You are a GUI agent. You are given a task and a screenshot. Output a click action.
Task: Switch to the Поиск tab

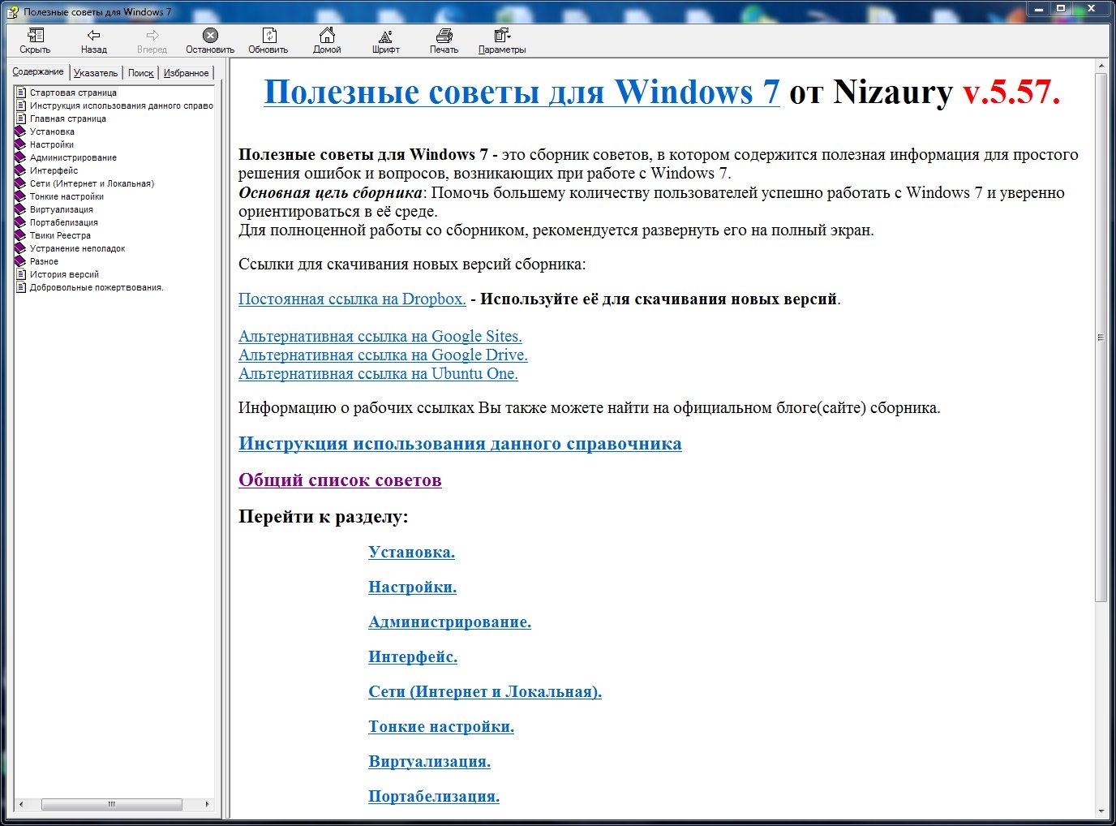click(x=140, y=73)
